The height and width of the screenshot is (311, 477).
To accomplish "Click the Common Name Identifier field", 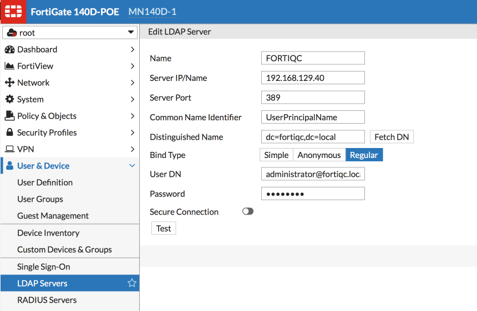I will [313, 117].
